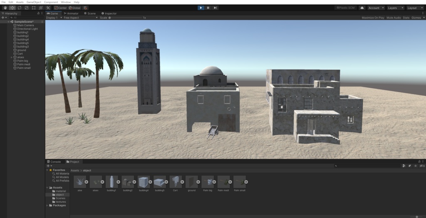The height and width of the screenshot is (218, 426).
Task: Toggle Global handle rotation
Action: pos(74,8)
